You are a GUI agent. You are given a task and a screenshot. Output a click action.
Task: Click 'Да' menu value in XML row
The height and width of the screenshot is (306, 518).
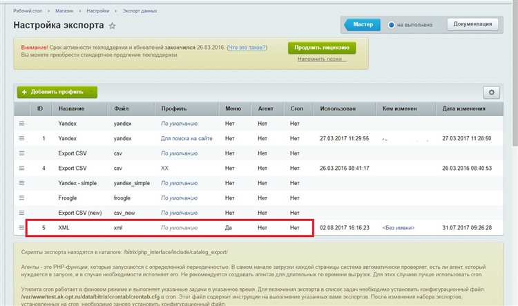pos(229,228)
